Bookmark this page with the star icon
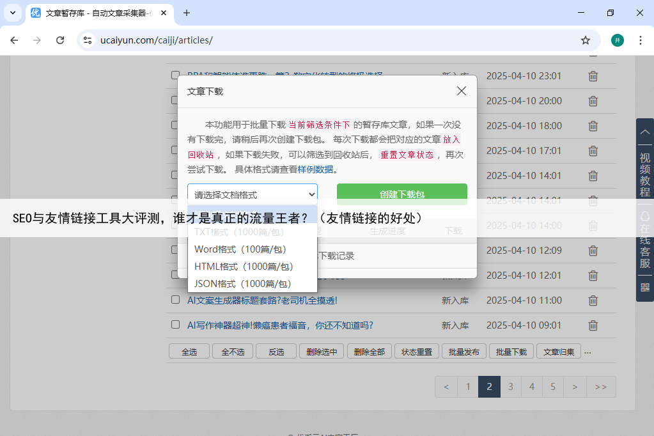 pyautogui.click(x=585, y=40)
